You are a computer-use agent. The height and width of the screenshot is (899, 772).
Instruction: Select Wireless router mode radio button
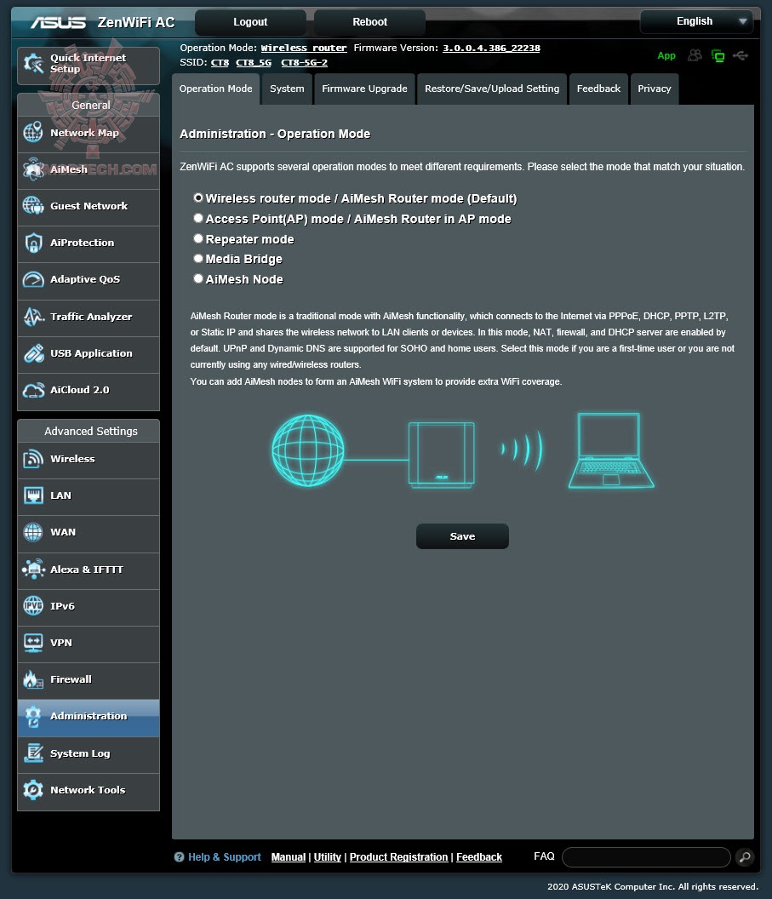(198, 198)
